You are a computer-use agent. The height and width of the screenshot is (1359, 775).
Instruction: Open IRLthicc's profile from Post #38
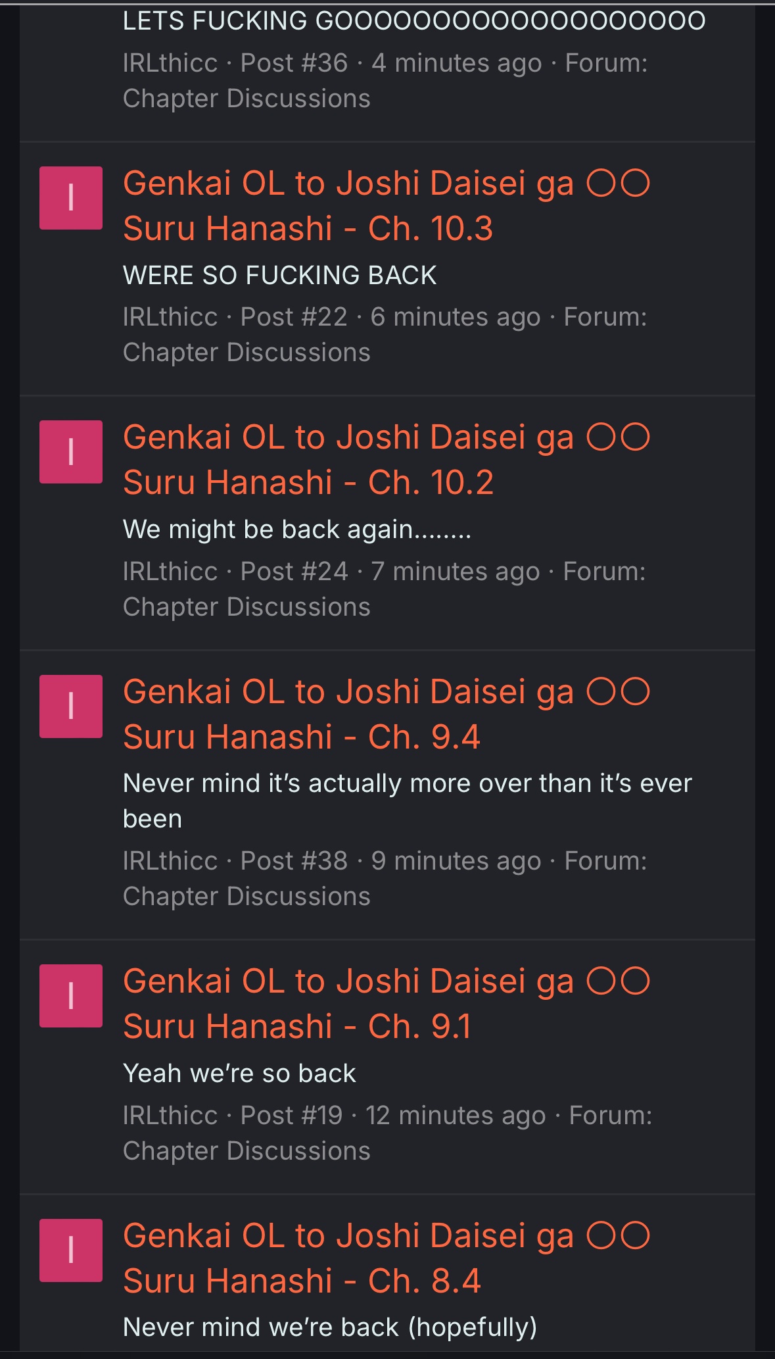point(170,861)
